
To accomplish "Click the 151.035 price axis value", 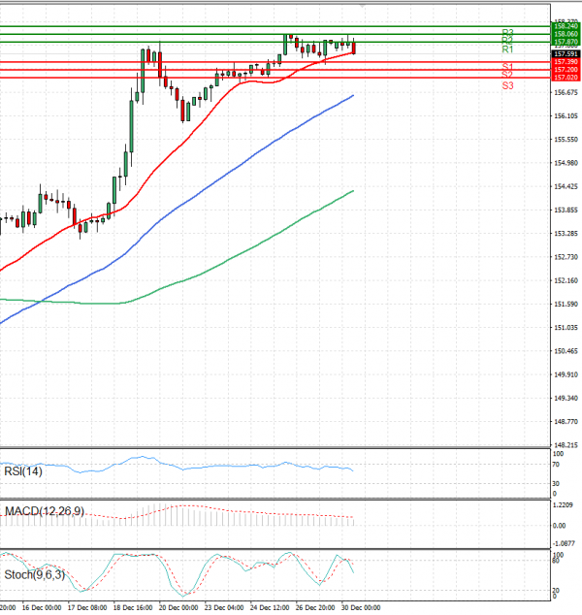I will 566,328.
